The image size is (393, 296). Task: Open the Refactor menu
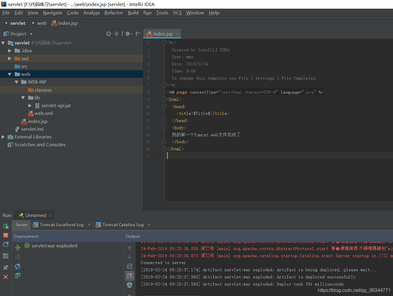113,13
